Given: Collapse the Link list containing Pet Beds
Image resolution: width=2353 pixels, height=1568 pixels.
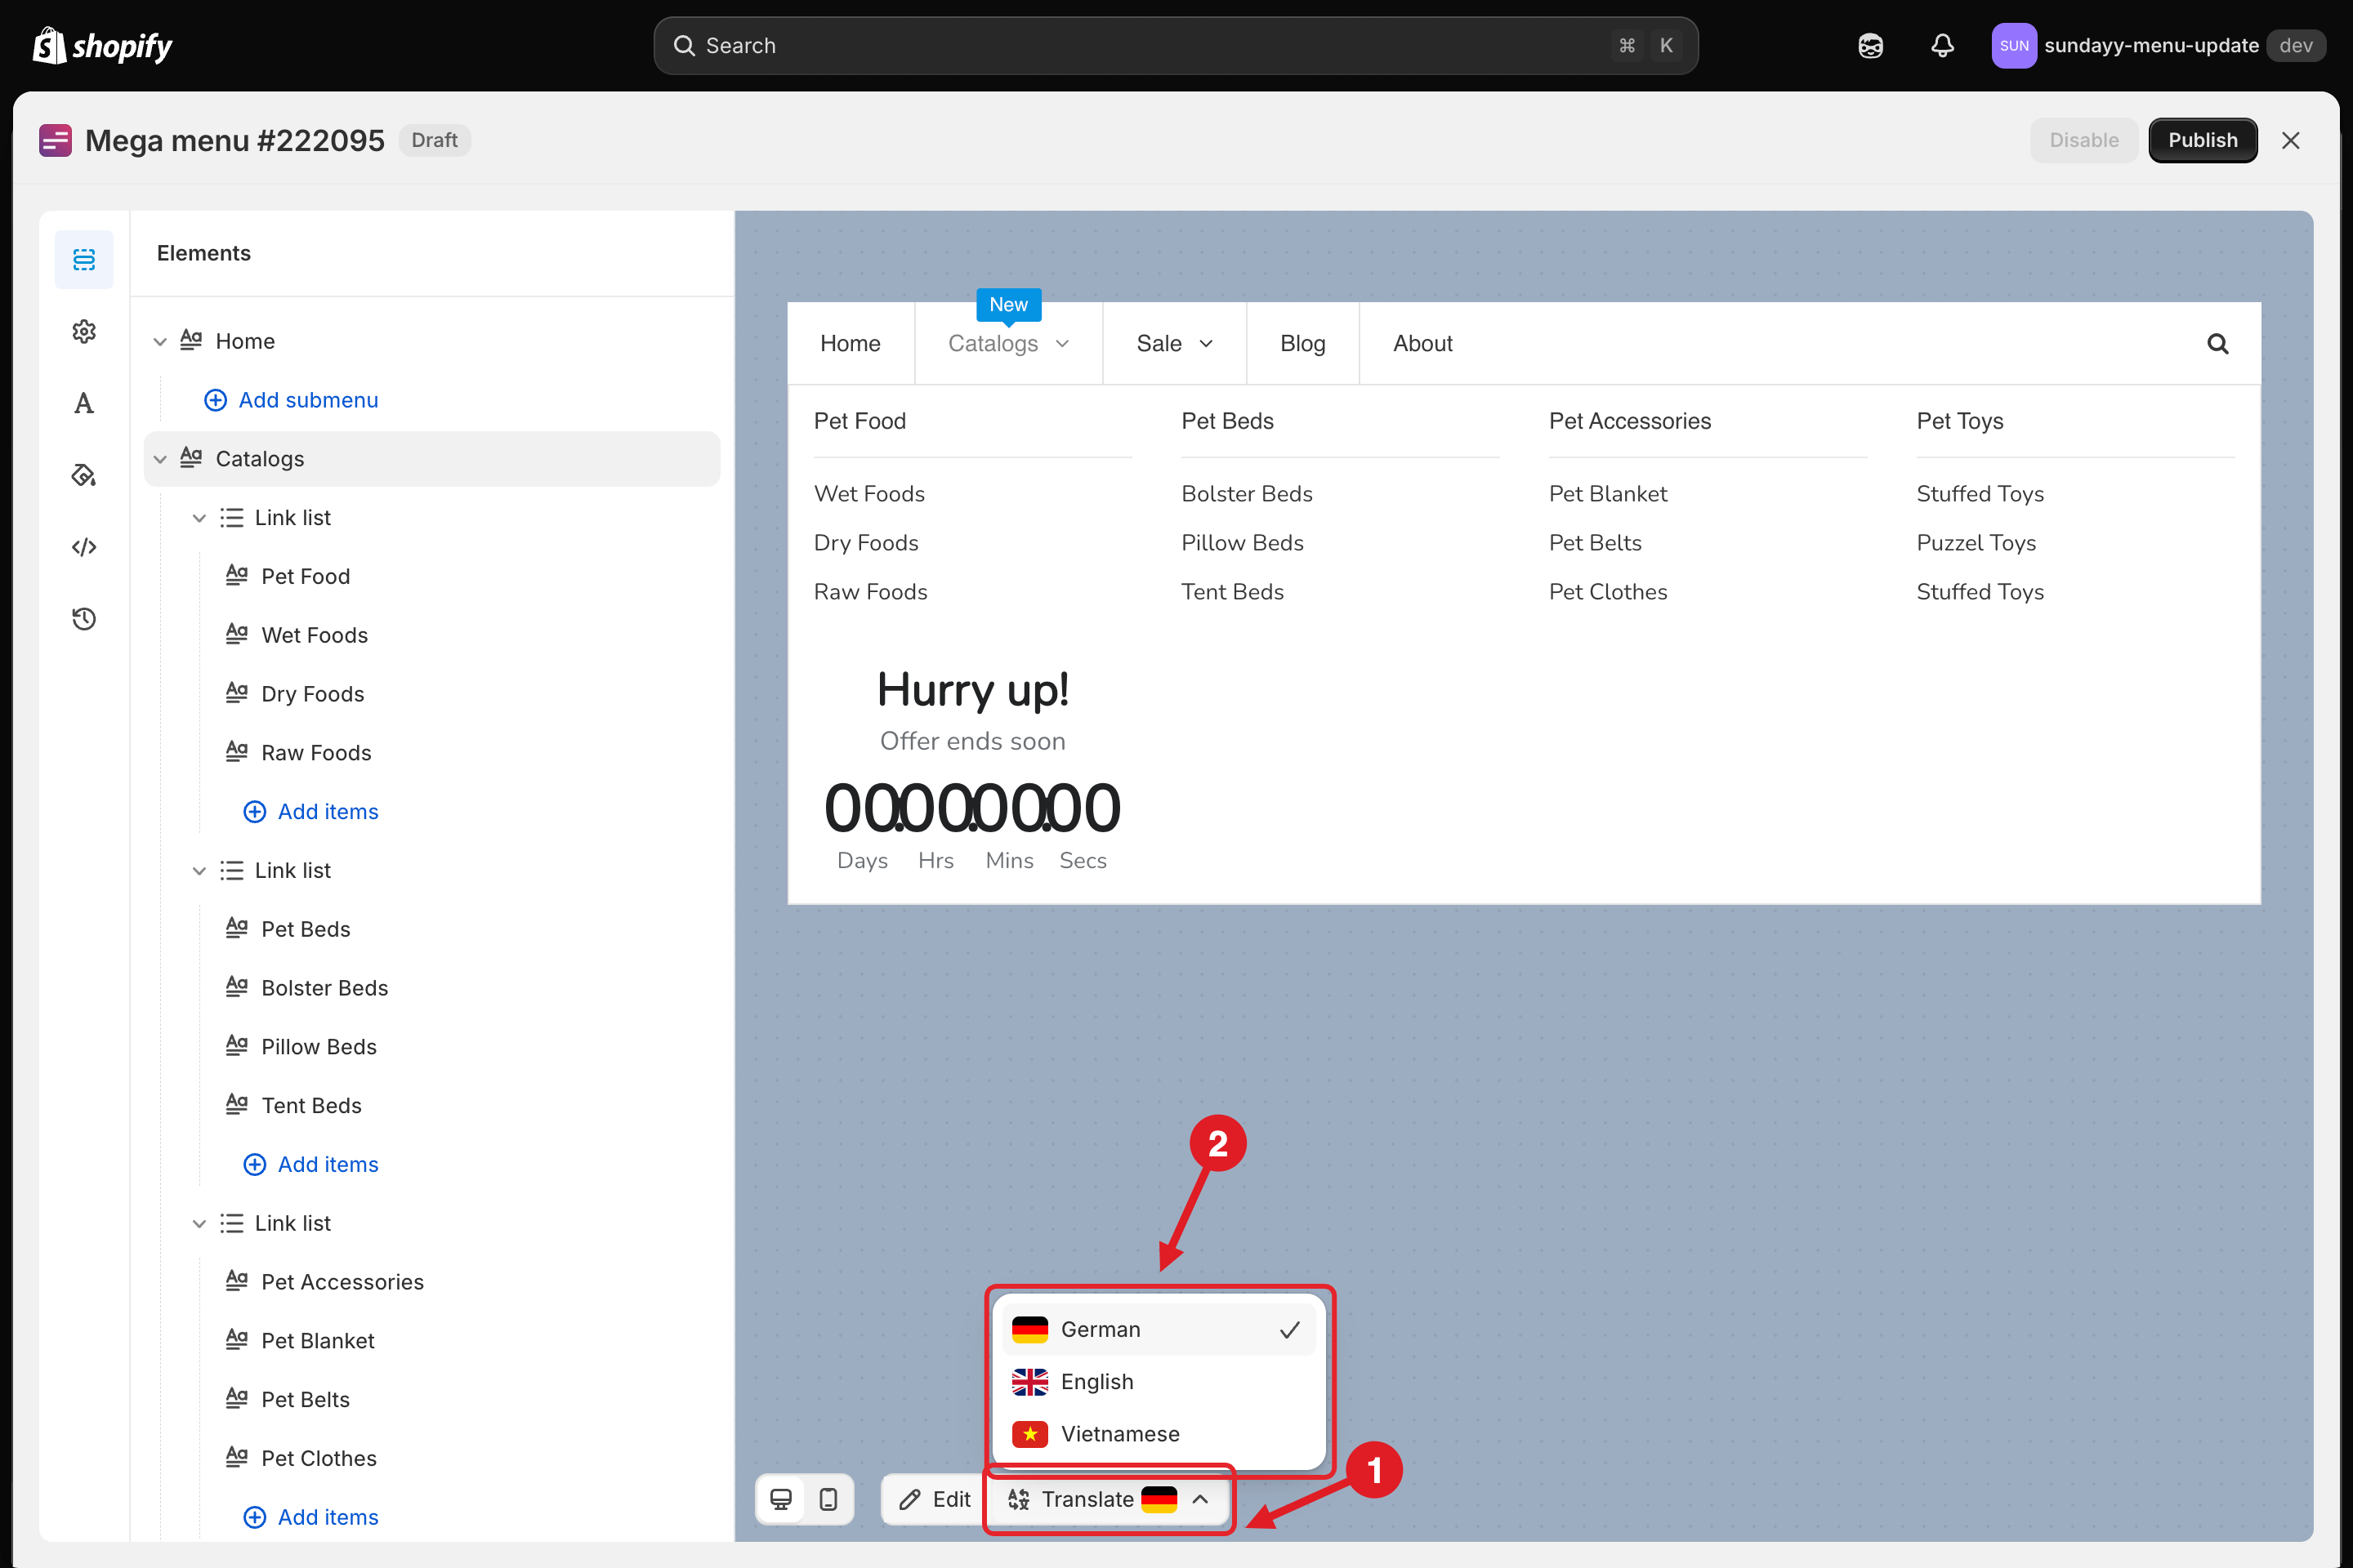Looking at the screenshot, I should tap(199, 871).
